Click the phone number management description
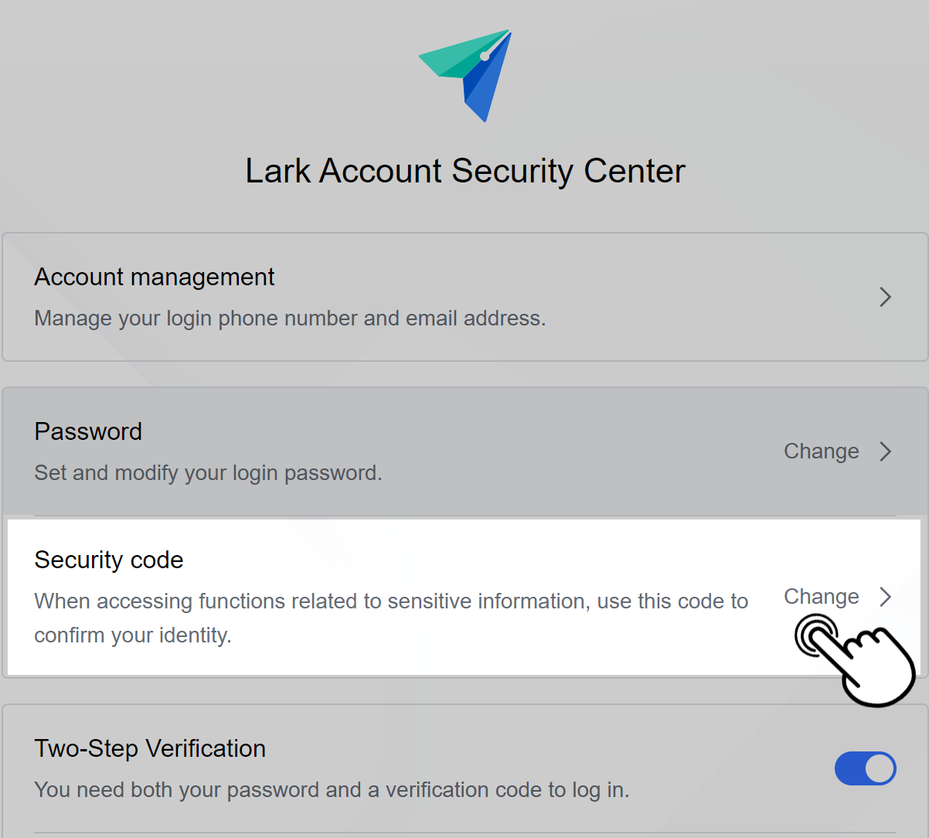 pos(290,318)
